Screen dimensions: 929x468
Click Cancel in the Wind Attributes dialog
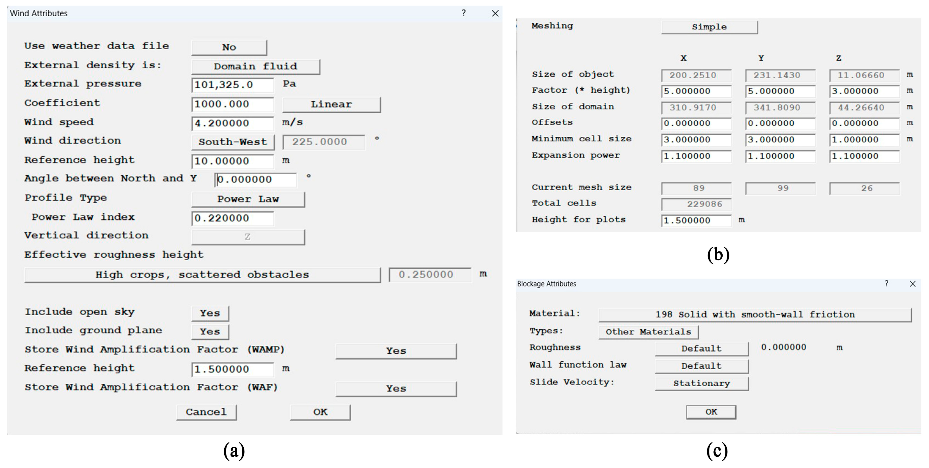point(206,412)
